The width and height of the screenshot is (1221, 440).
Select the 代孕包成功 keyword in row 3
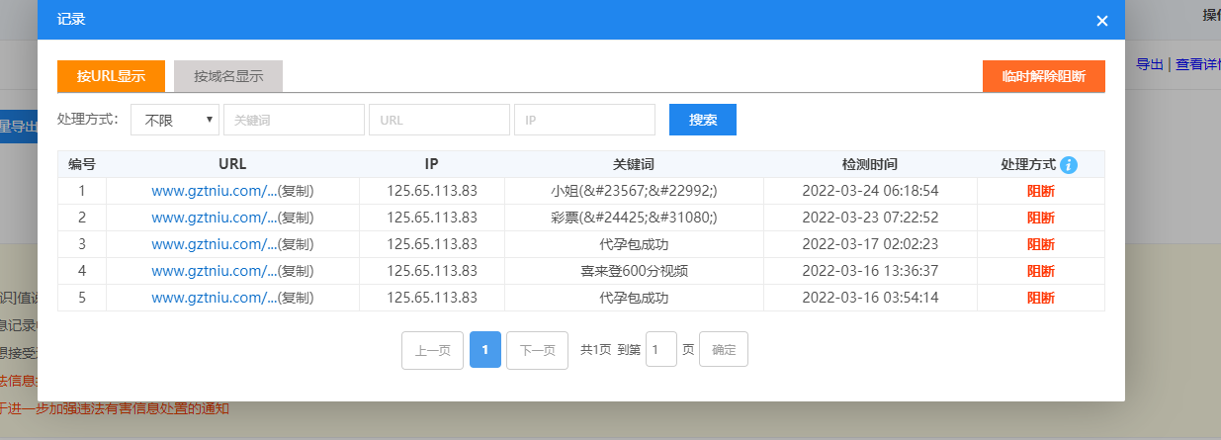pyautogui.click(x=634, y=244)
